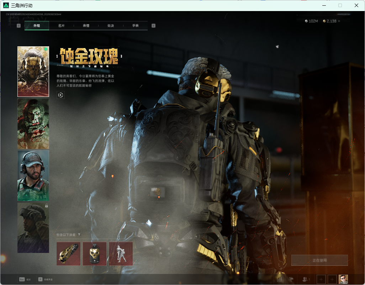
Task: Click the player avatar with sunglasses
Action: point(343,279)
